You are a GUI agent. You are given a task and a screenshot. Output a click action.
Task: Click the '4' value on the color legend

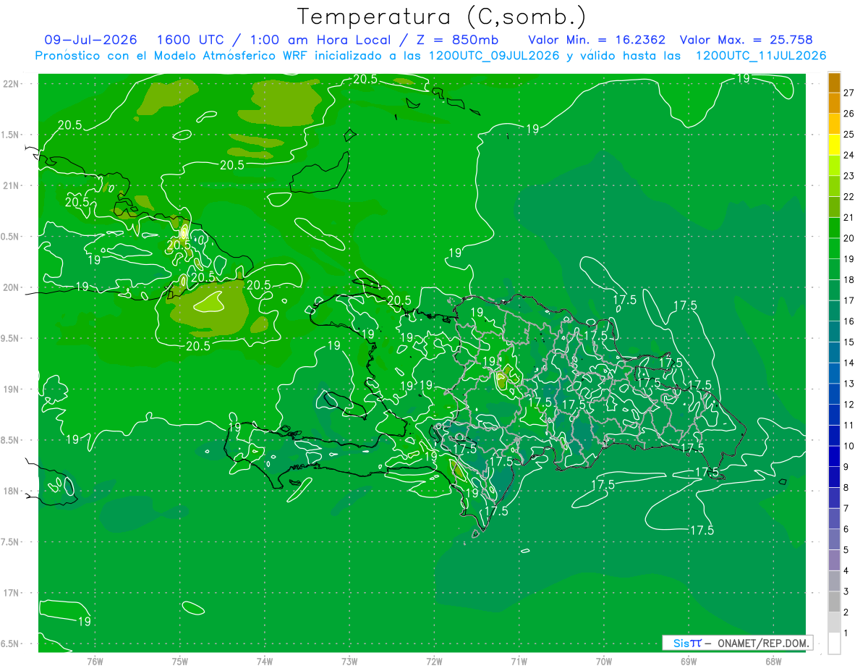[847, 571]
